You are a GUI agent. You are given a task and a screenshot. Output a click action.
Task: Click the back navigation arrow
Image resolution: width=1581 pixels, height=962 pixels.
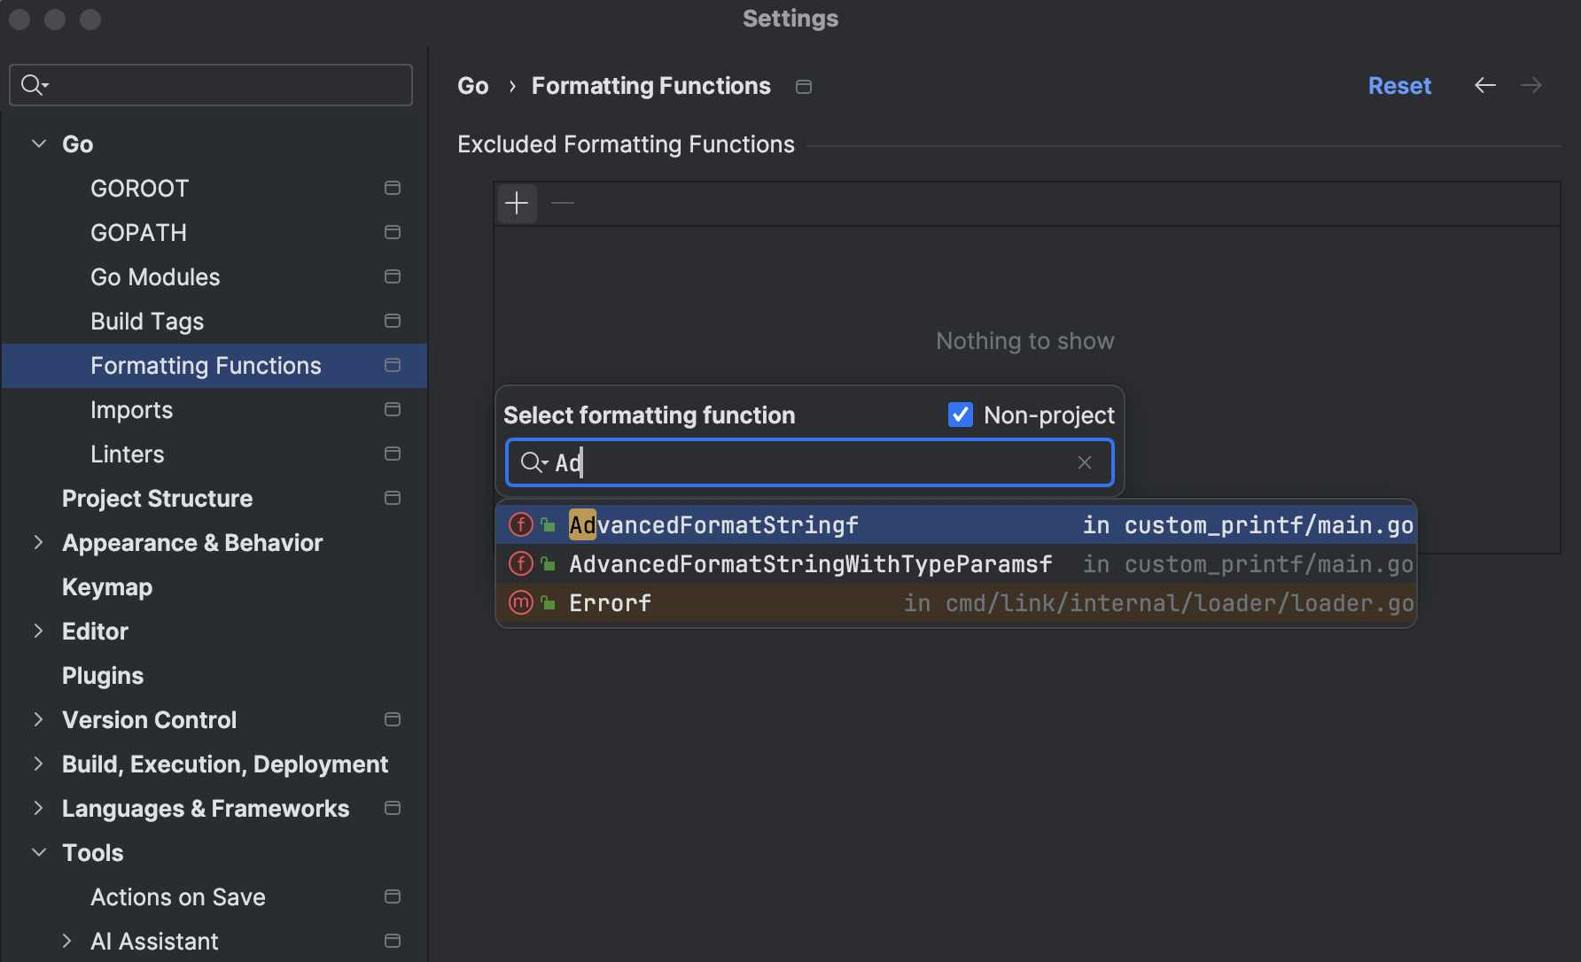pos(1485,85)
